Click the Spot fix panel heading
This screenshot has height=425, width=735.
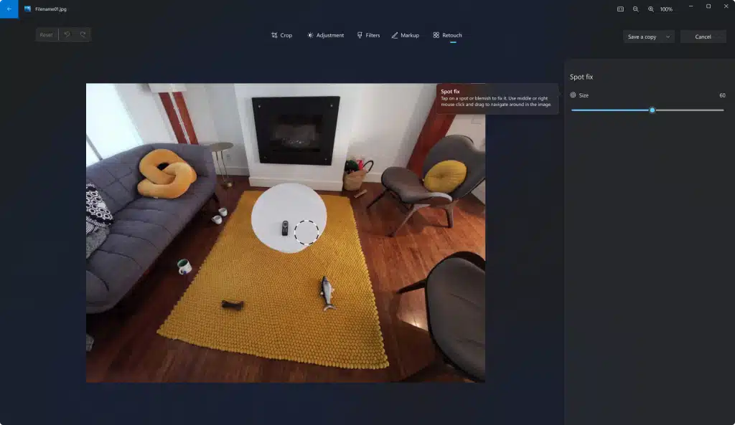tap(581, 77)
